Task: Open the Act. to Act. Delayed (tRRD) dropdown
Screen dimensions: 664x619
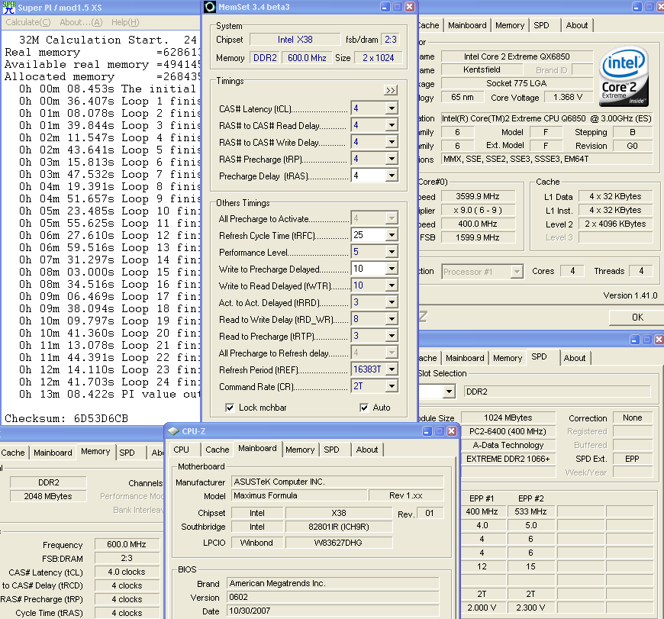Action: point(392,302)
